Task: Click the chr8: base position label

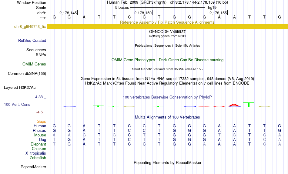Action: (x=42, y=13)
